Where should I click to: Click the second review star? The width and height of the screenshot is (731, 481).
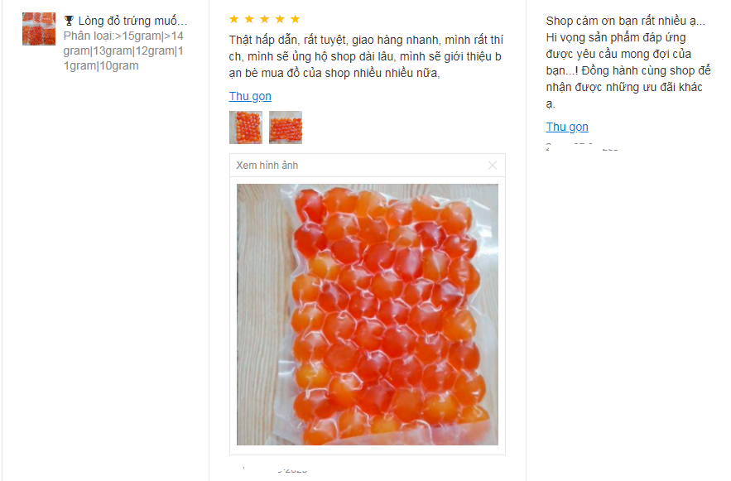point(250,19)
